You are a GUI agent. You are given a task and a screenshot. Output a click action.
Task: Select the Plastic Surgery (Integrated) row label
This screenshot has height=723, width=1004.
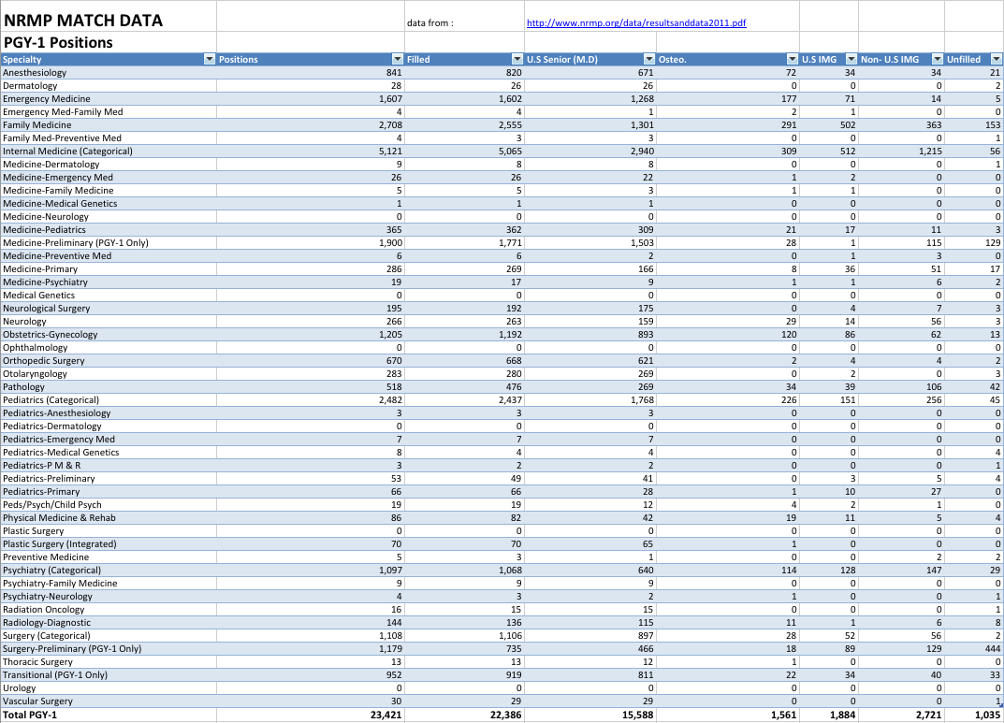pos(109,544)
